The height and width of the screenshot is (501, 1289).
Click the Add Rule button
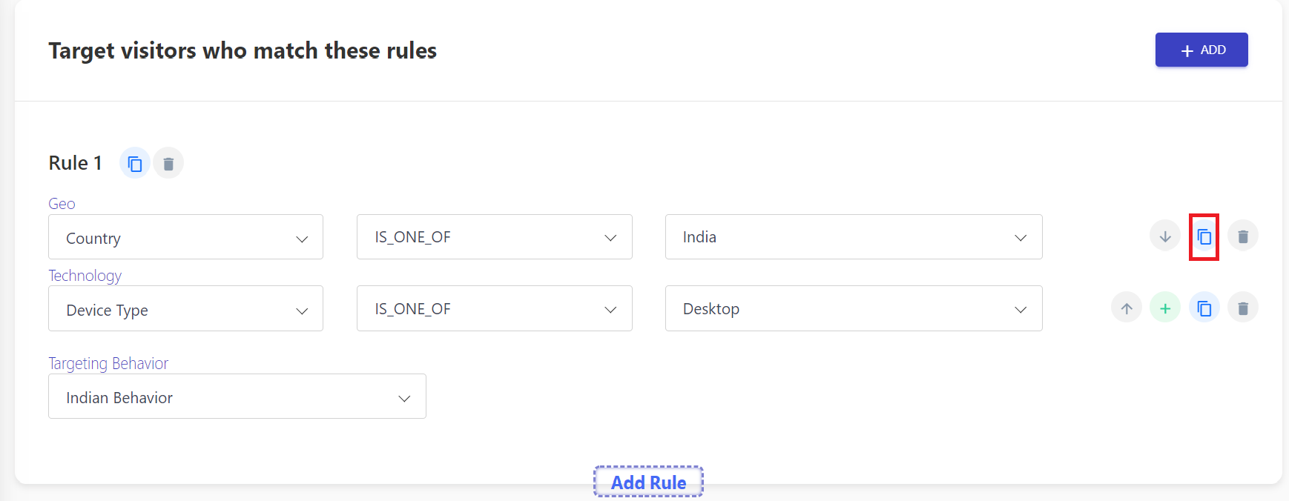pos(648,482)
